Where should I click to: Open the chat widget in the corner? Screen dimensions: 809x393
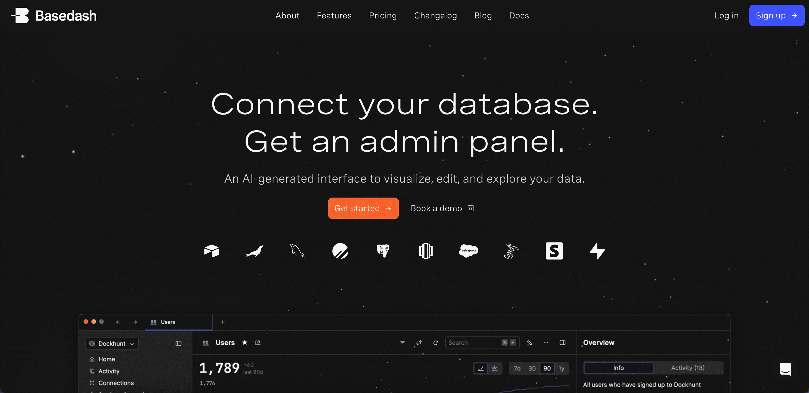785,370
